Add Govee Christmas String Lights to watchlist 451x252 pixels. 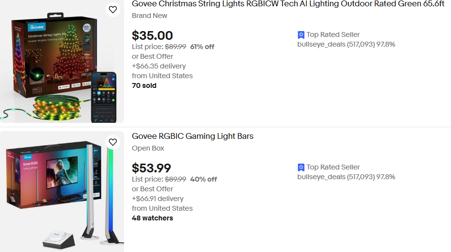(113, 10)
